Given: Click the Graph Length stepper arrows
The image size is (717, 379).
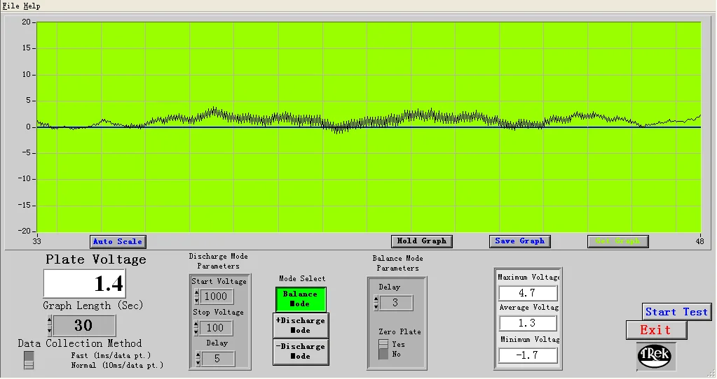Looking at the screenshot, I should [x=50, y=326].
